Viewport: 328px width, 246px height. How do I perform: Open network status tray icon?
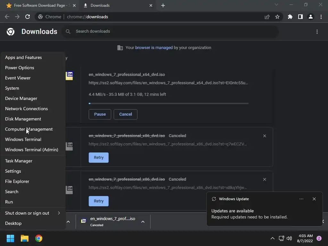[x=281, y=238]
